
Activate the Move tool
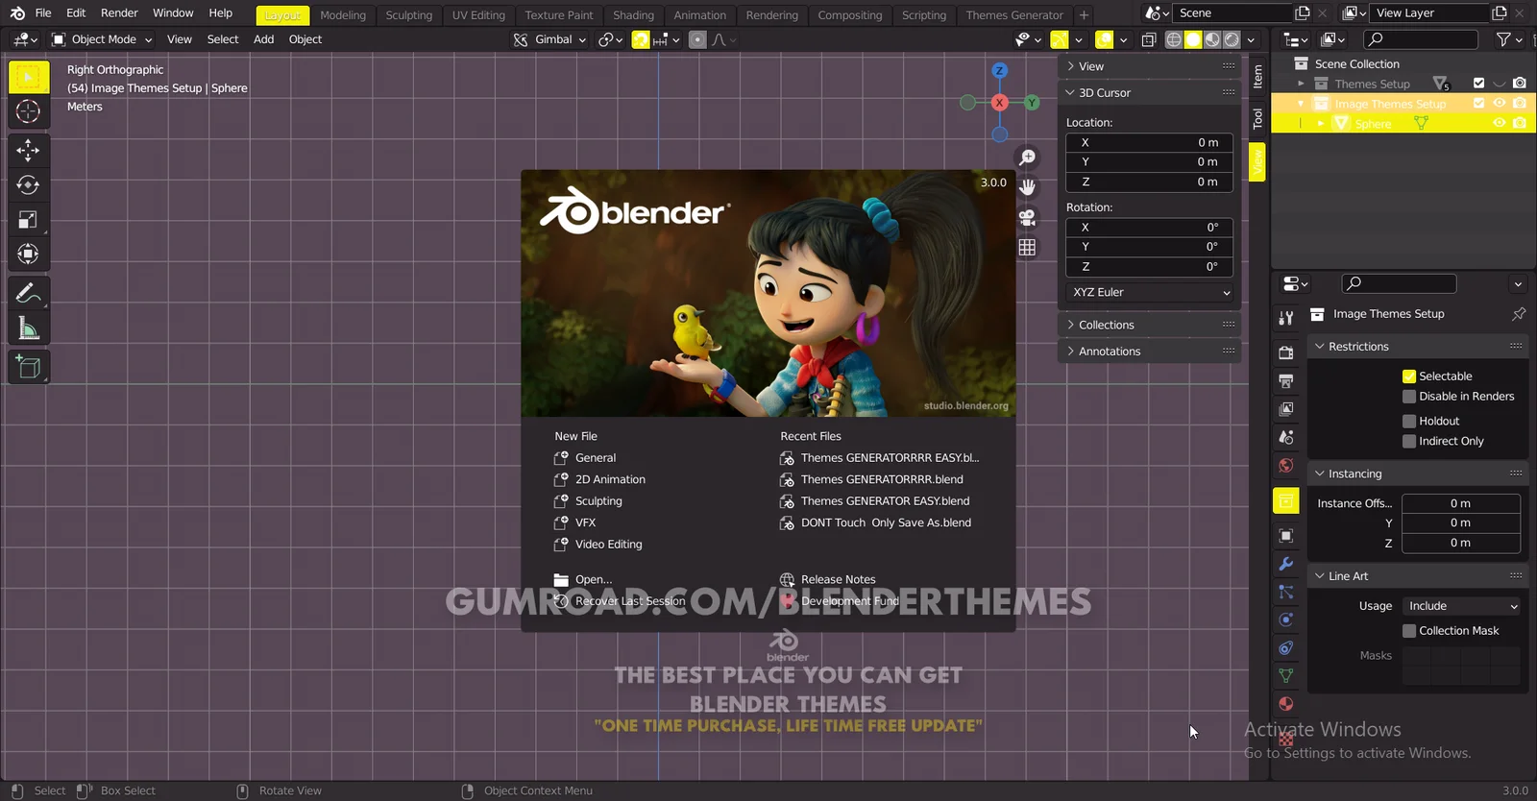pyautogui.click(x=29, y=150)
